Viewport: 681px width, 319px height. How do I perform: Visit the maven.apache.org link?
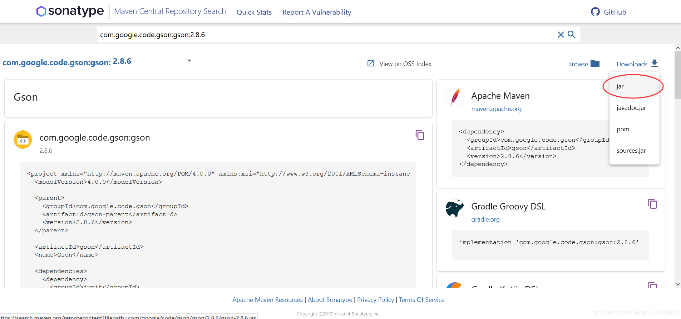pos(496,109)
